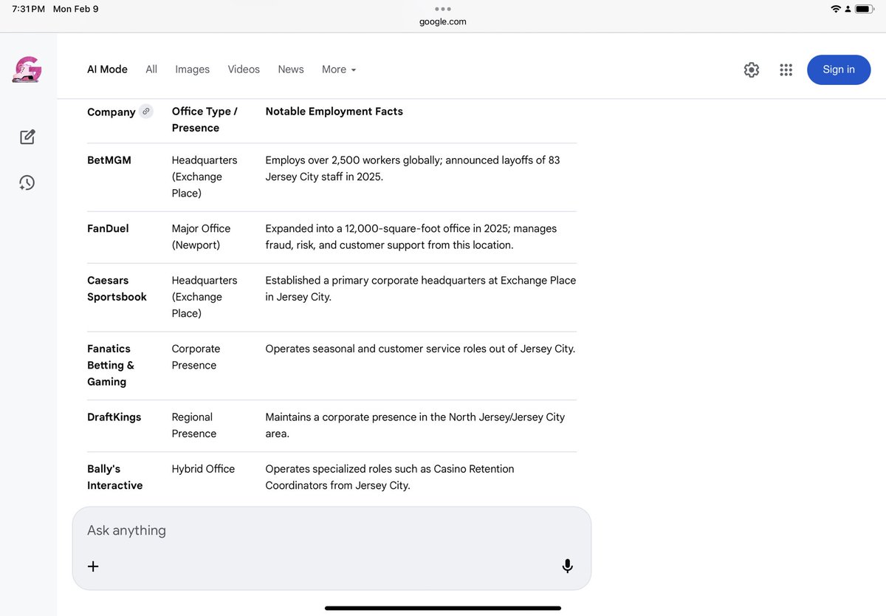The image size is (886, 616).
Task: Click the DraftKings company cell
Action: pyautogui.click(x=114, y=417)
